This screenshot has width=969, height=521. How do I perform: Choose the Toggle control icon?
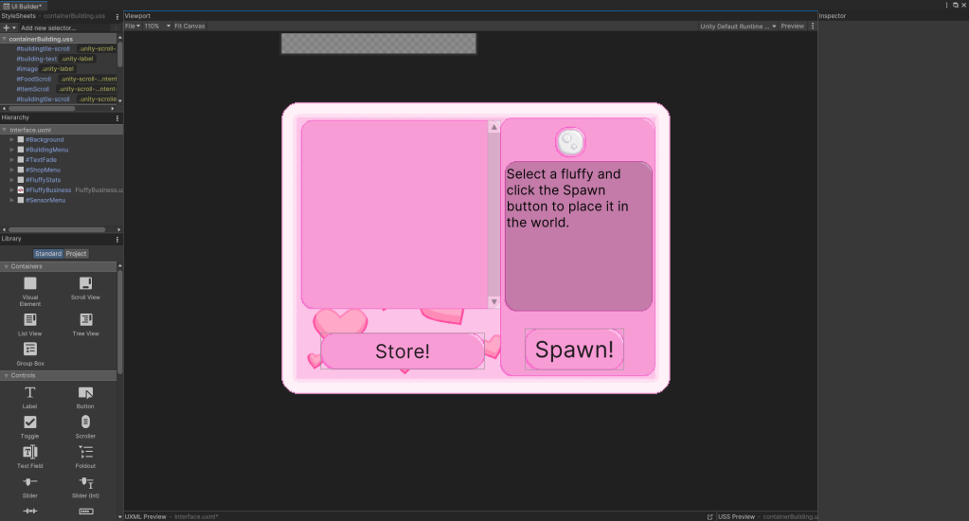click(29, 422)
